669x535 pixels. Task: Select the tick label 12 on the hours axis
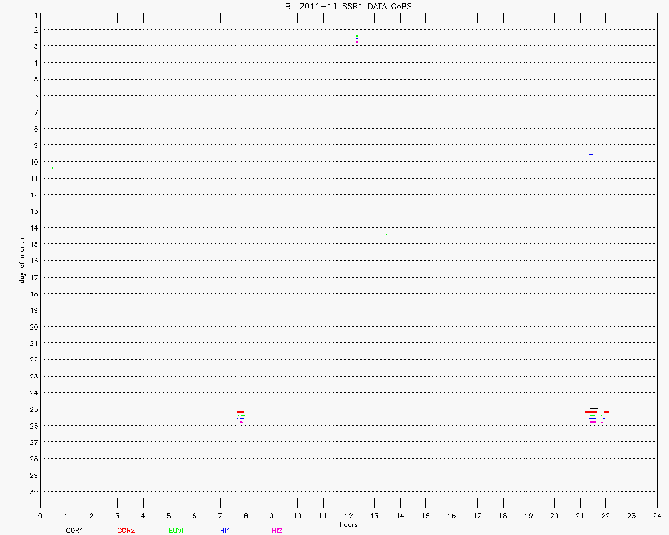point(349,516)
